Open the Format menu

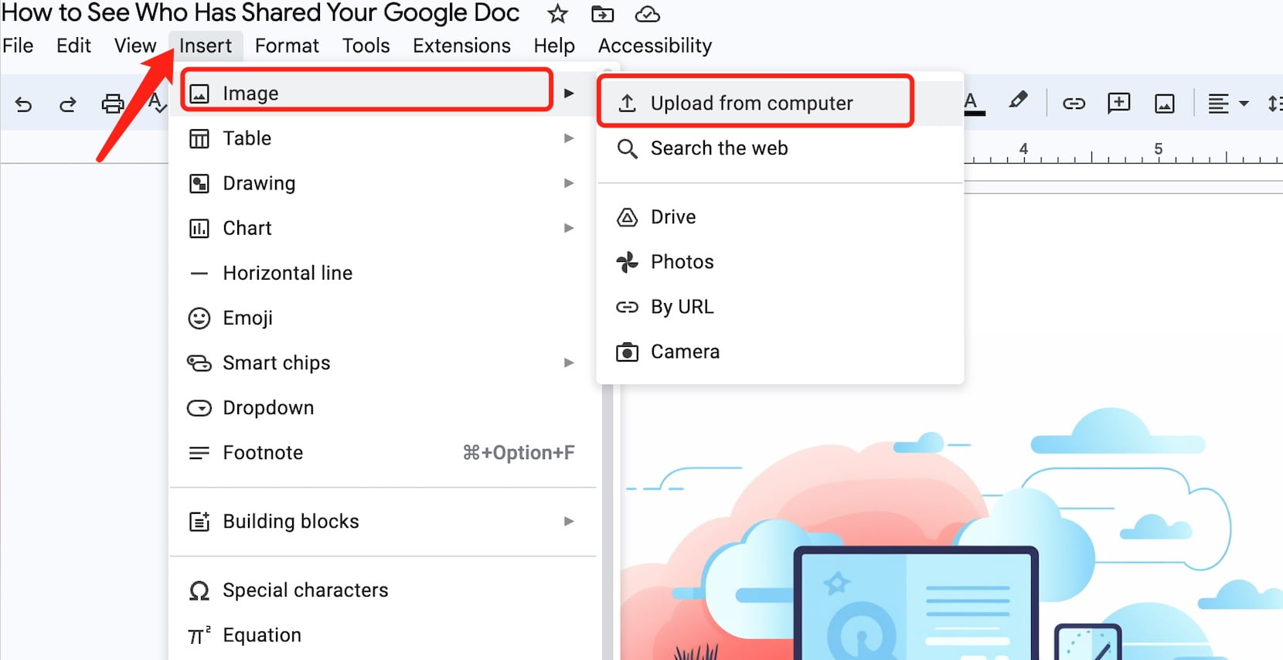coord(287,46)
